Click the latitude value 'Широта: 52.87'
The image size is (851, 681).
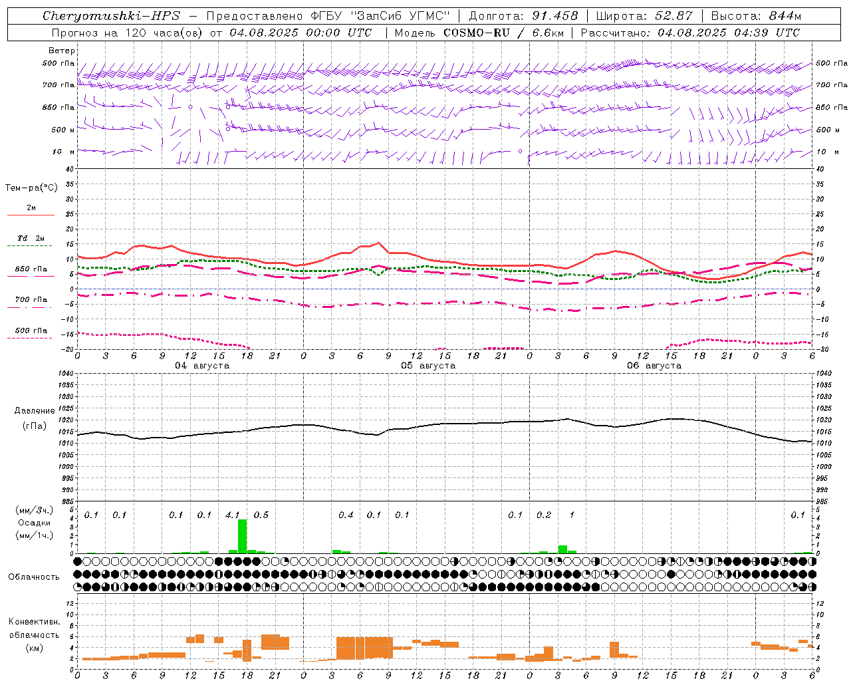pyautogui.click(x=644, y=16)
